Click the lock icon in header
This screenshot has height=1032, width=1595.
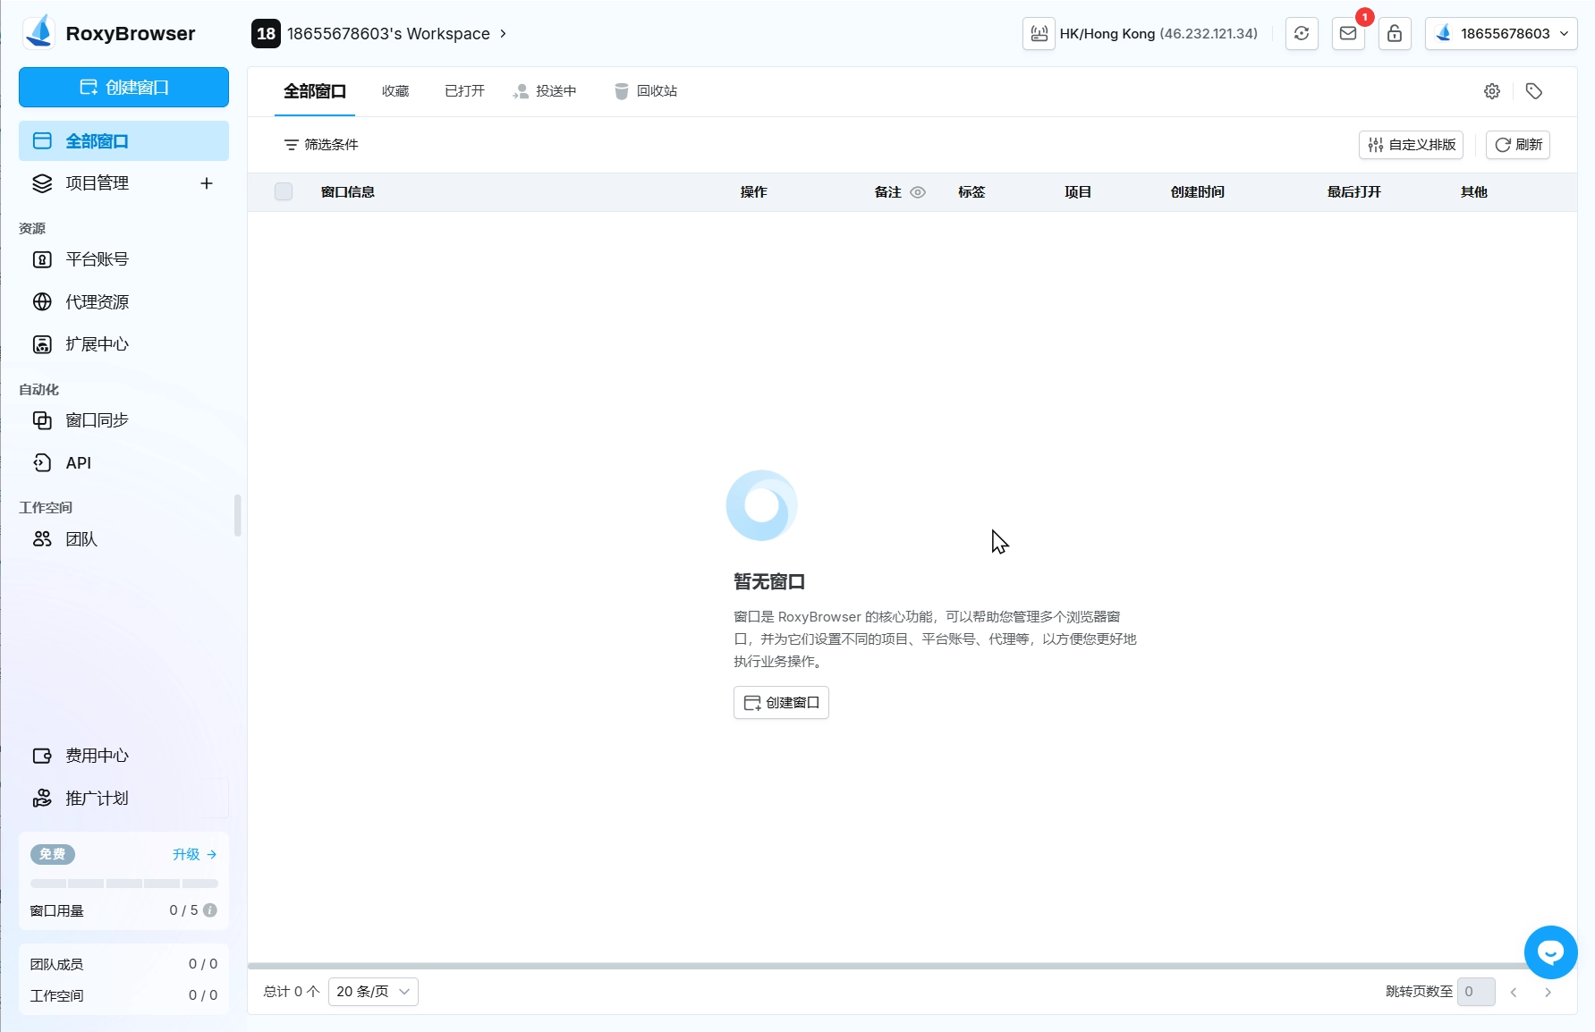[1394, 34]
